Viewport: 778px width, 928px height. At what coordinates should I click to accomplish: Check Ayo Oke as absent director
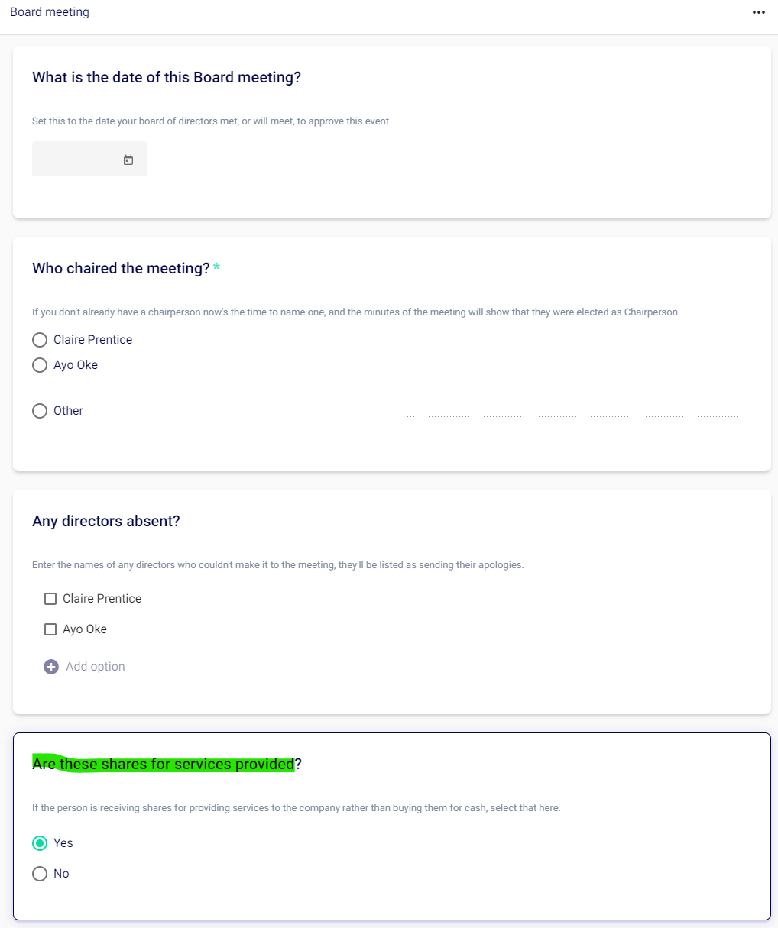50,629
